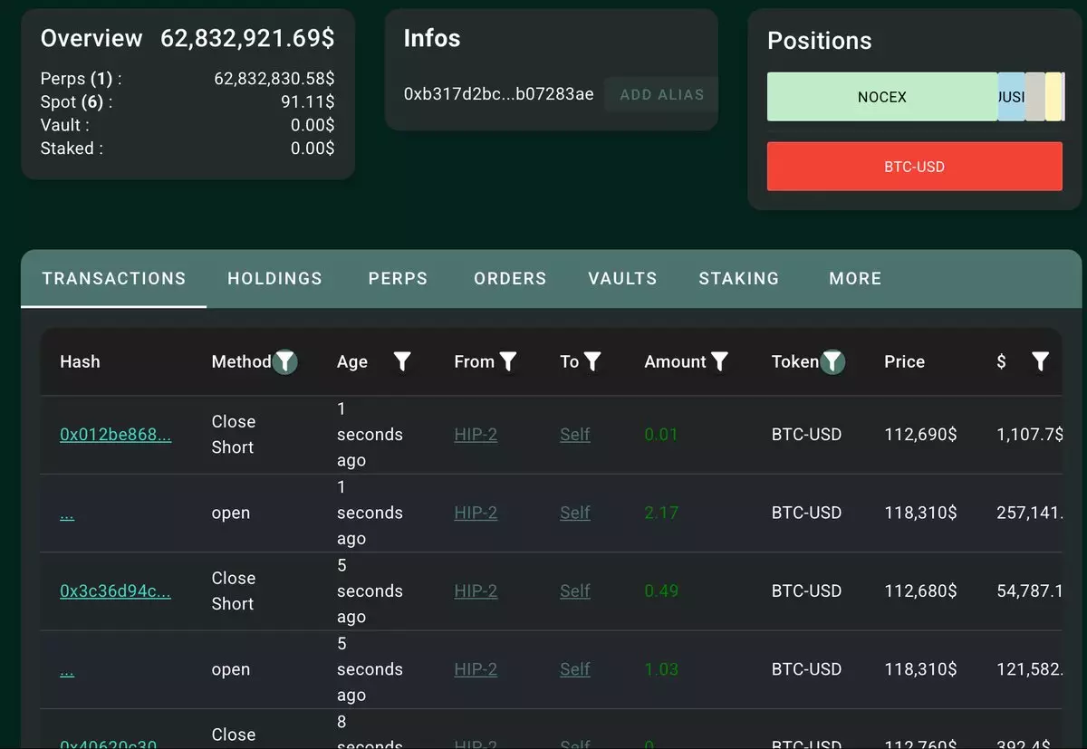Open transaction hash 0x3c36d94c link
The width and height of the screenshot is (1087, 749).
[115, 591]
